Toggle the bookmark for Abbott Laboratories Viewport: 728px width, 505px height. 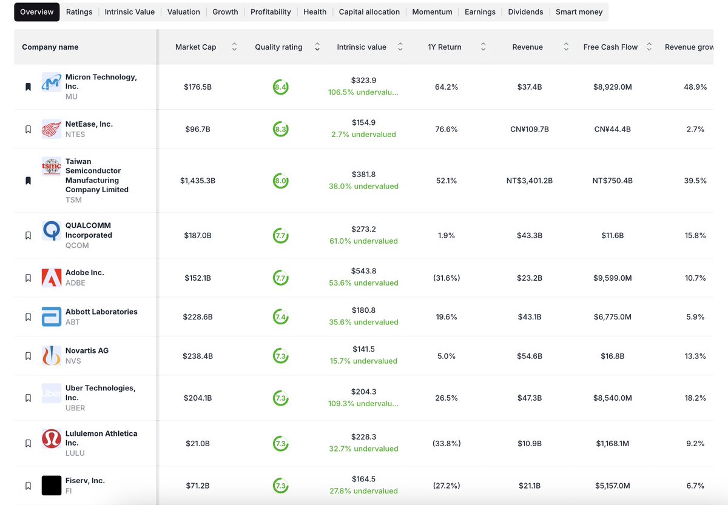28,316
